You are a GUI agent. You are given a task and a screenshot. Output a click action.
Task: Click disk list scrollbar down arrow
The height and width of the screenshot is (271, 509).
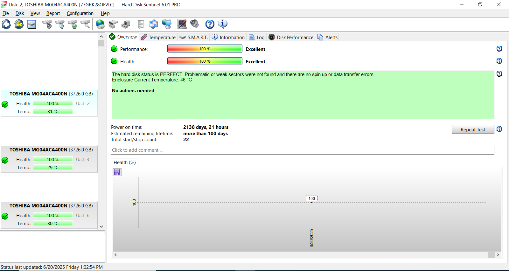101,226
